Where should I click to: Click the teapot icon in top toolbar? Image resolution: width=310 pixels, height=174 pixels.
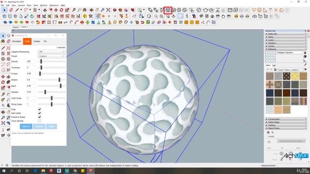tap(205, 10)
